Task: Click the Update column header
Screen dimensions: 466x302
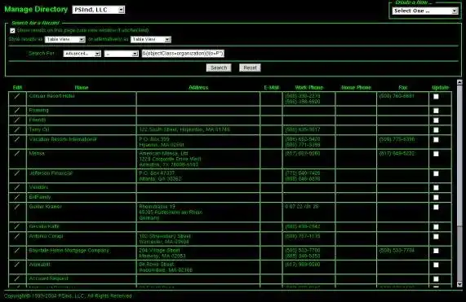Action: [440, 87]
